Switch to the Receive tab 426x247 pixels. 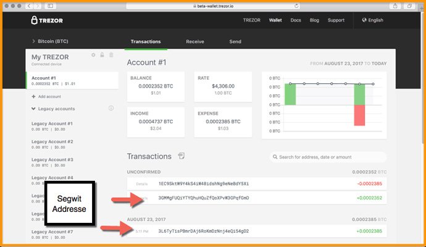coord(195,41)
